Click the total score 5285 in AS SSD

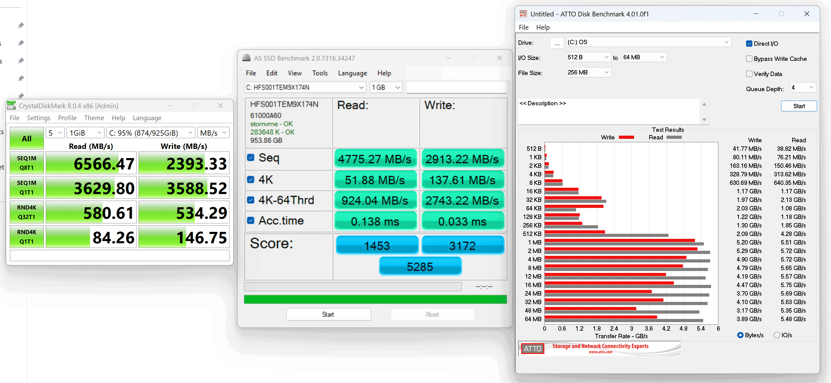[x=420, y=266]
